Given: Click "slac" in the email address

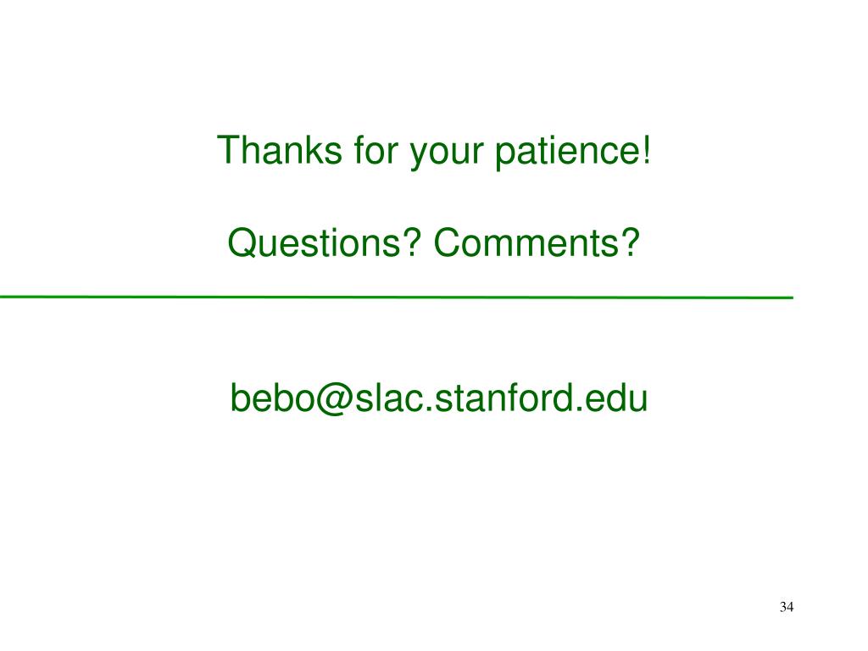Looking at the screenshot, I should click(390, 398).
